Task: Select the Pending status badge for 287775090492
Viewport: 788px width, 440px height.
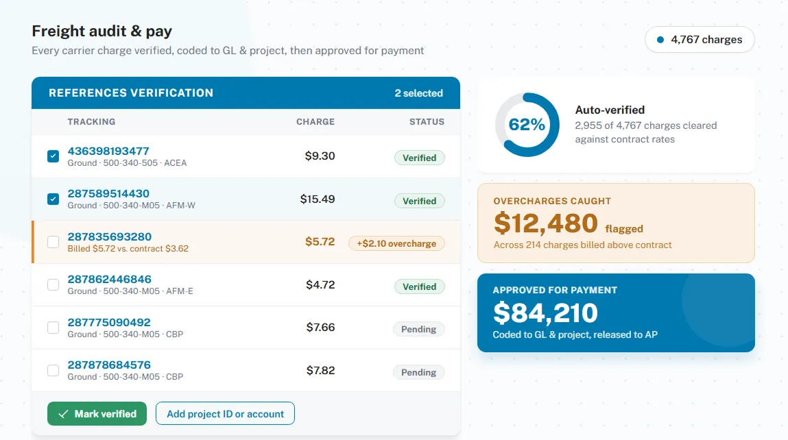Action: (x=418, y=330)
